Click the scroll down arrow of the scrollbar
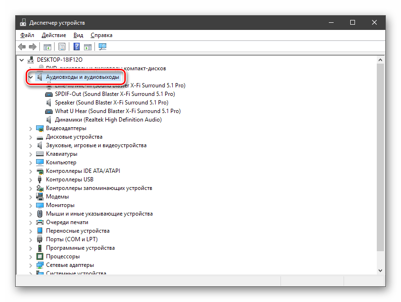401x302 pixels. [x=380, y=269]
